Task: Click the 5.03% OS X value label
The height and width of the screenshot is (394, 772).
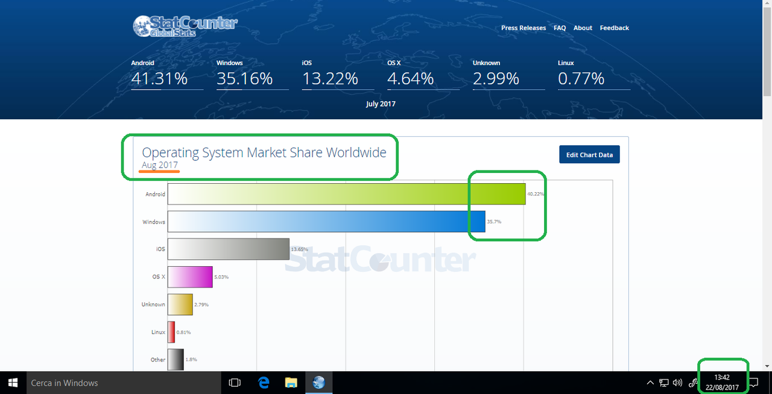Action: pos(221,277)
